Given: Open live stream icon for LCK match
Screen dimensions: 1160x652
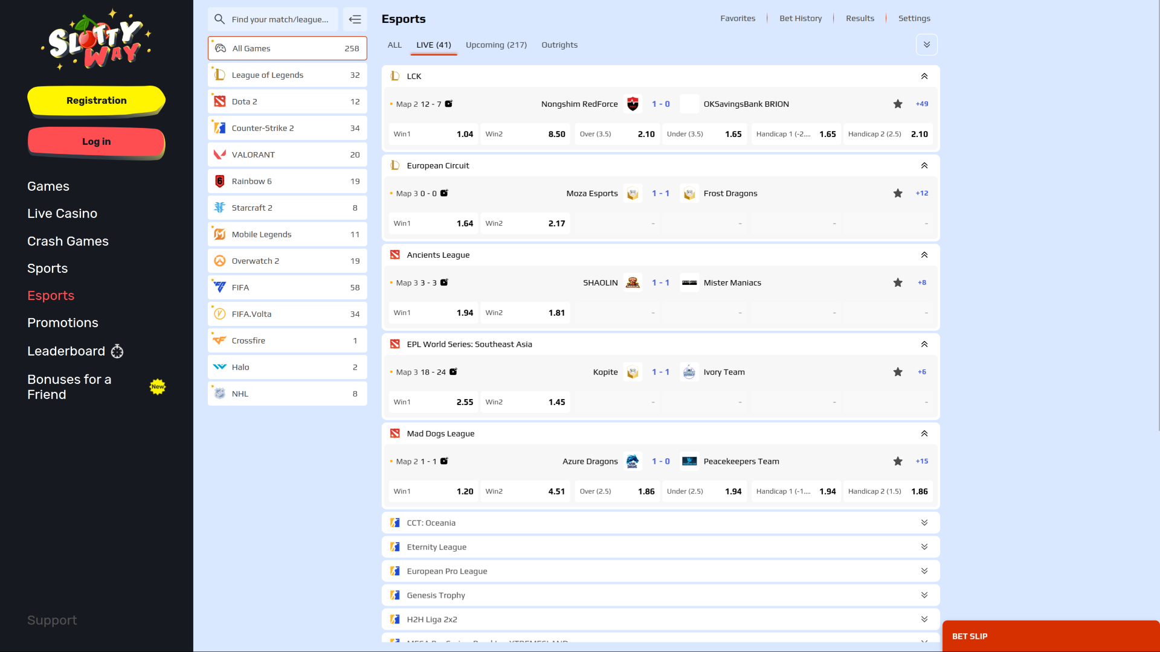Looking at the screenshot, I should click(x=449, y=104).
